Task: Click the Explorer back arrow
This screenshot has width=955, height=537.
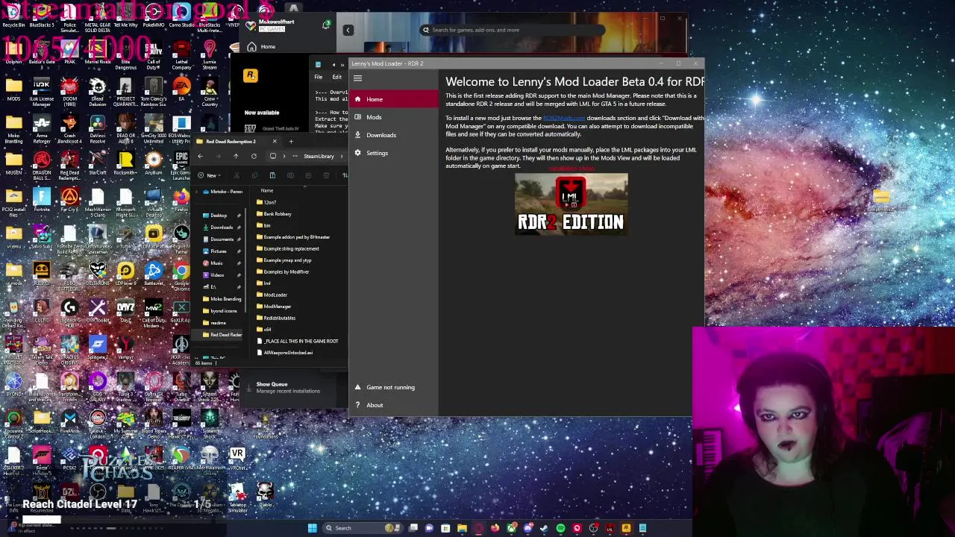Action: [200, 156]
